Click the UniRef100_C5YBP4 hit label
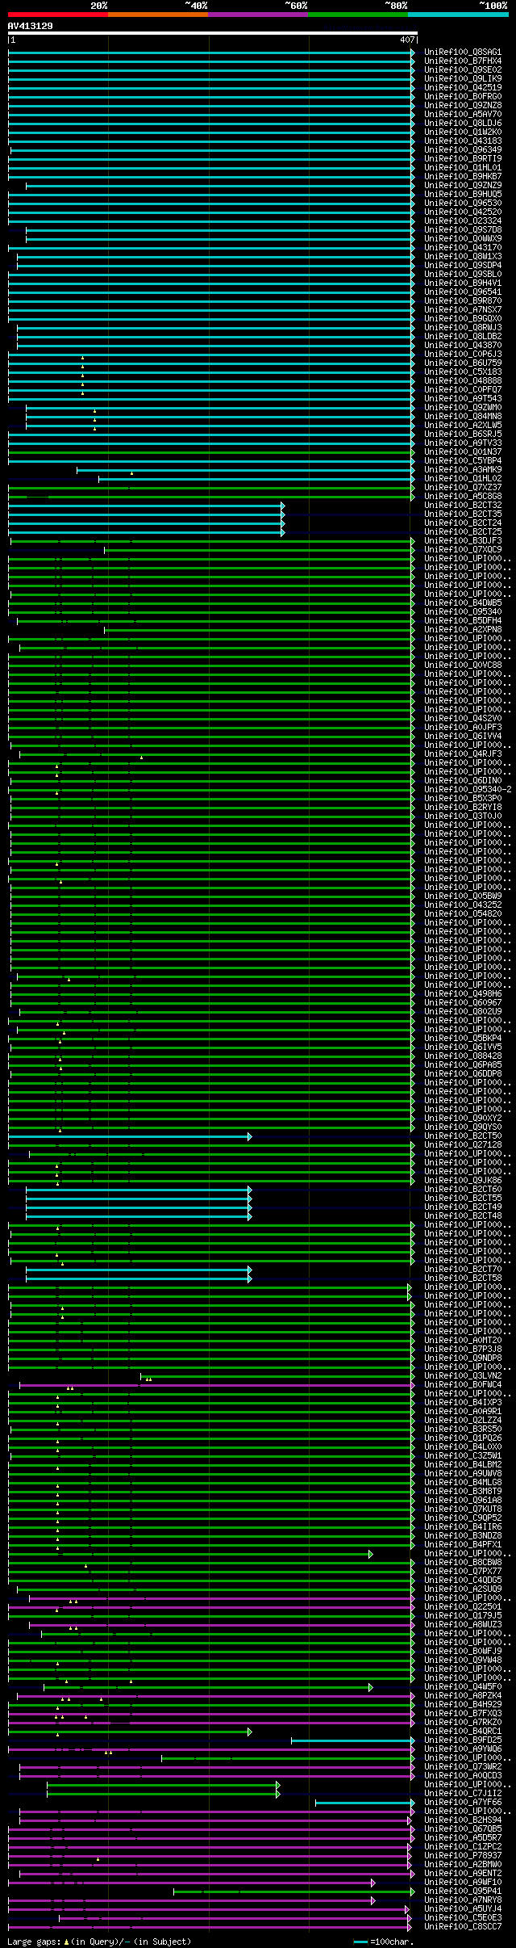 463,461
